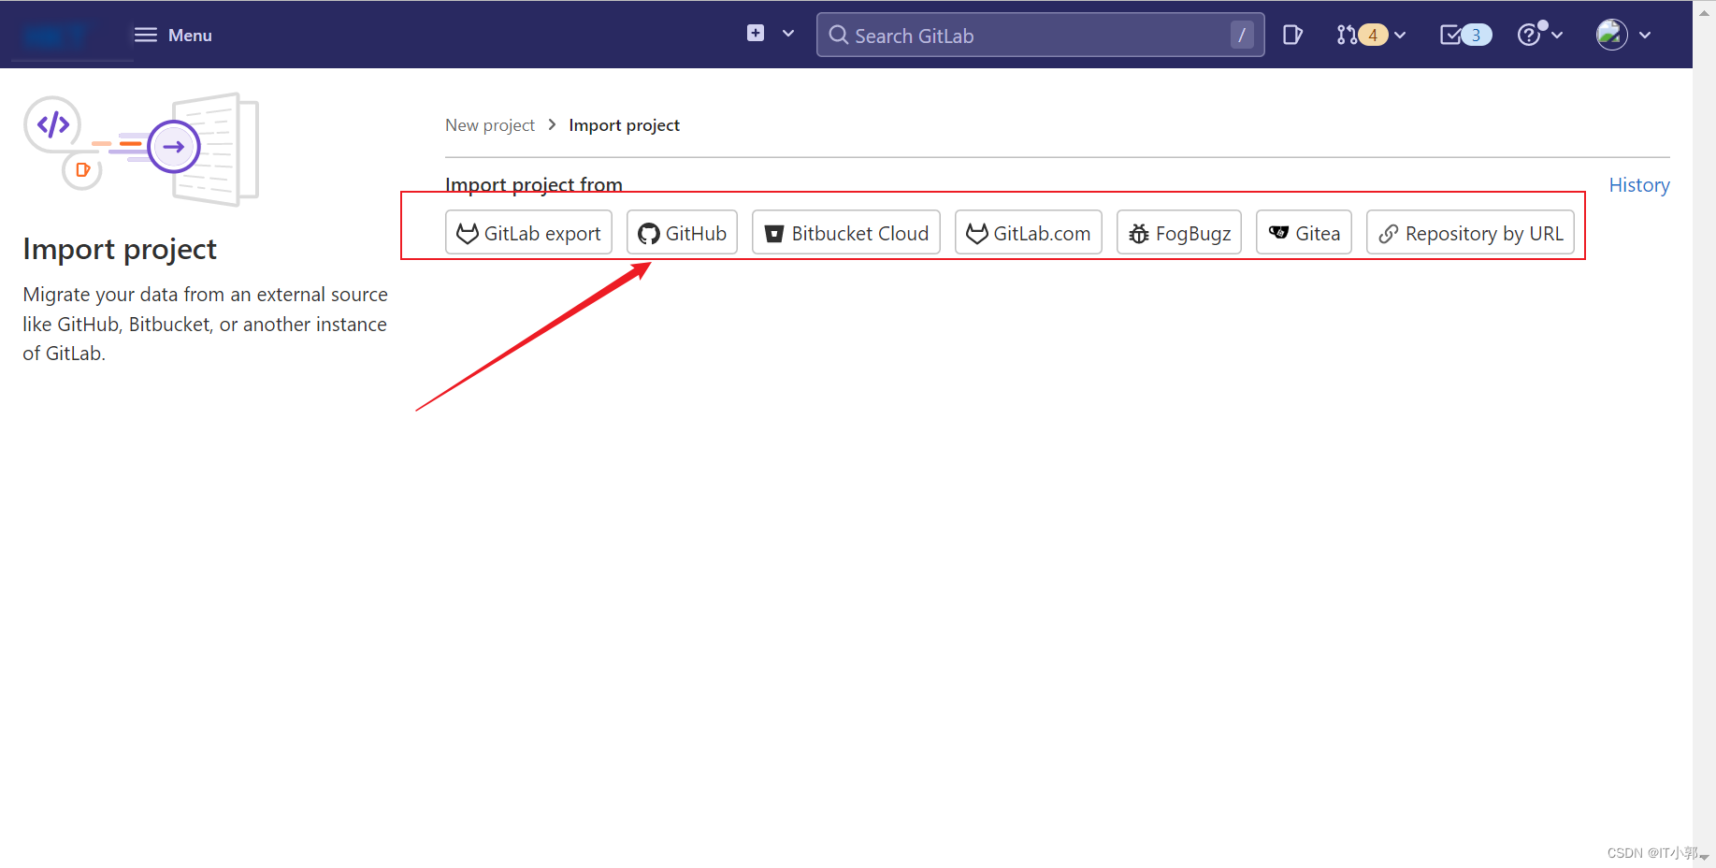Open the issues icon in navbar

(x=1292, y=35)
